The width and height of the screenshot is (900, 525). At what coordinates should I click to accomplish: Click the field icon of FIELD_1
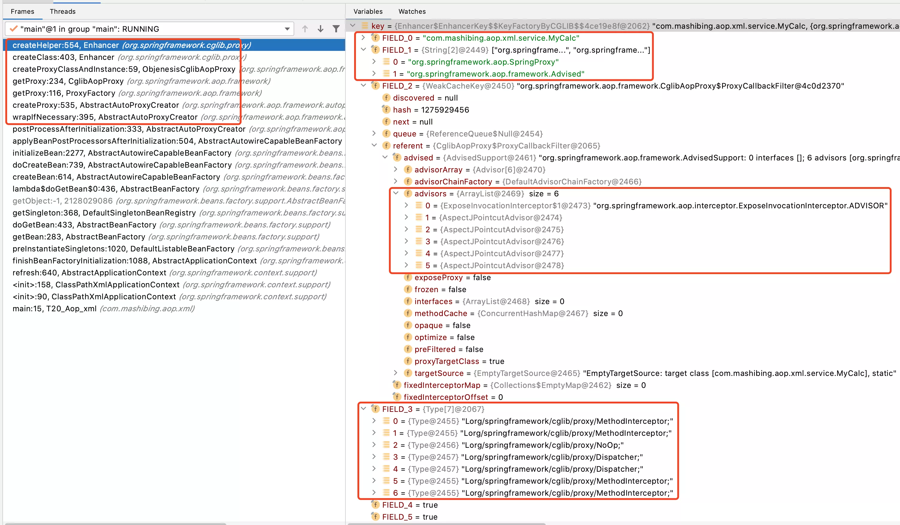pyautogui.click(x=375, y=50)
